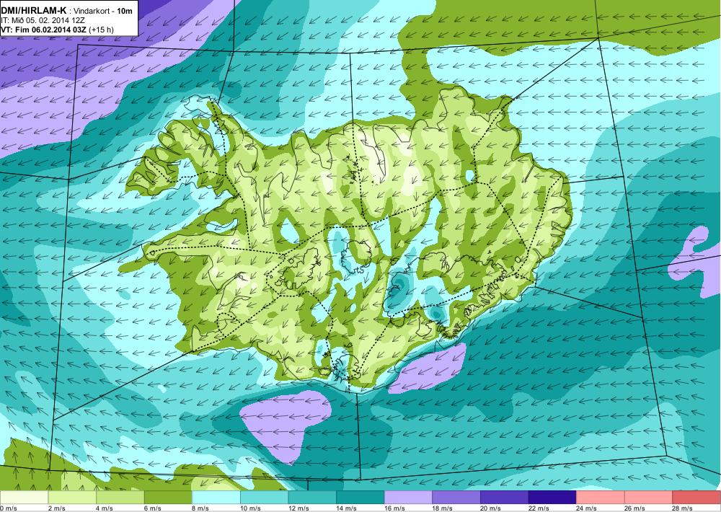Select the pale cyan 8–10 m/s legend swatch
The image size is (721, 512).
pos(216,498)
